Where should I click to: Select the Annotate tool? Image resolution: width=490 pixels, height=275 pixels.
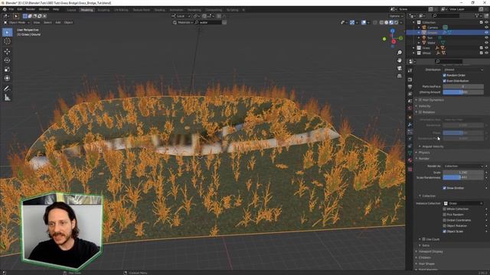click(x=7, y=89)
